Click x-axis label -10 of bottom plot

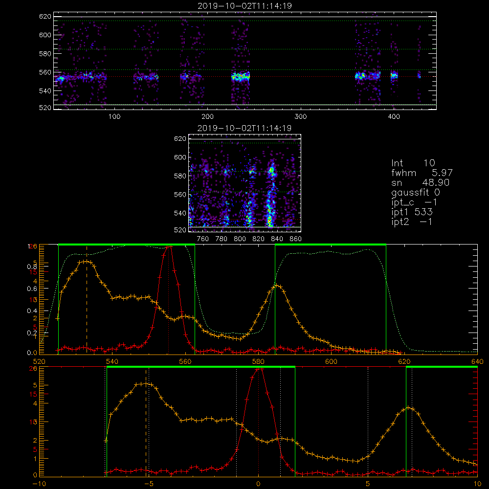pos(39,484)
